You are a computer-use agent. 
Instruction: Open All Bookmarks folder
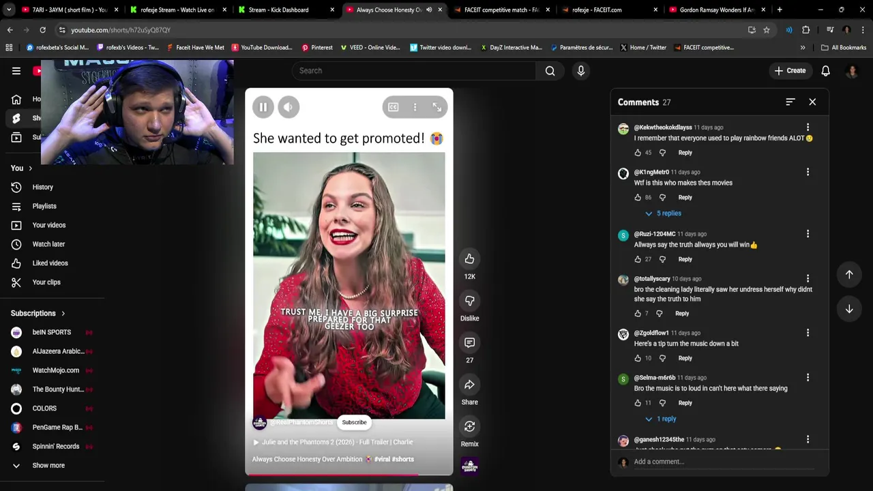coord(844,48)
